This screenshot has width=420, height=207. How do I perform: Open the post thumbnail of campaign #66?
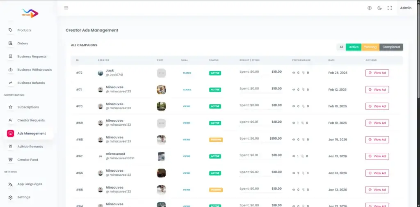point(161,173)
